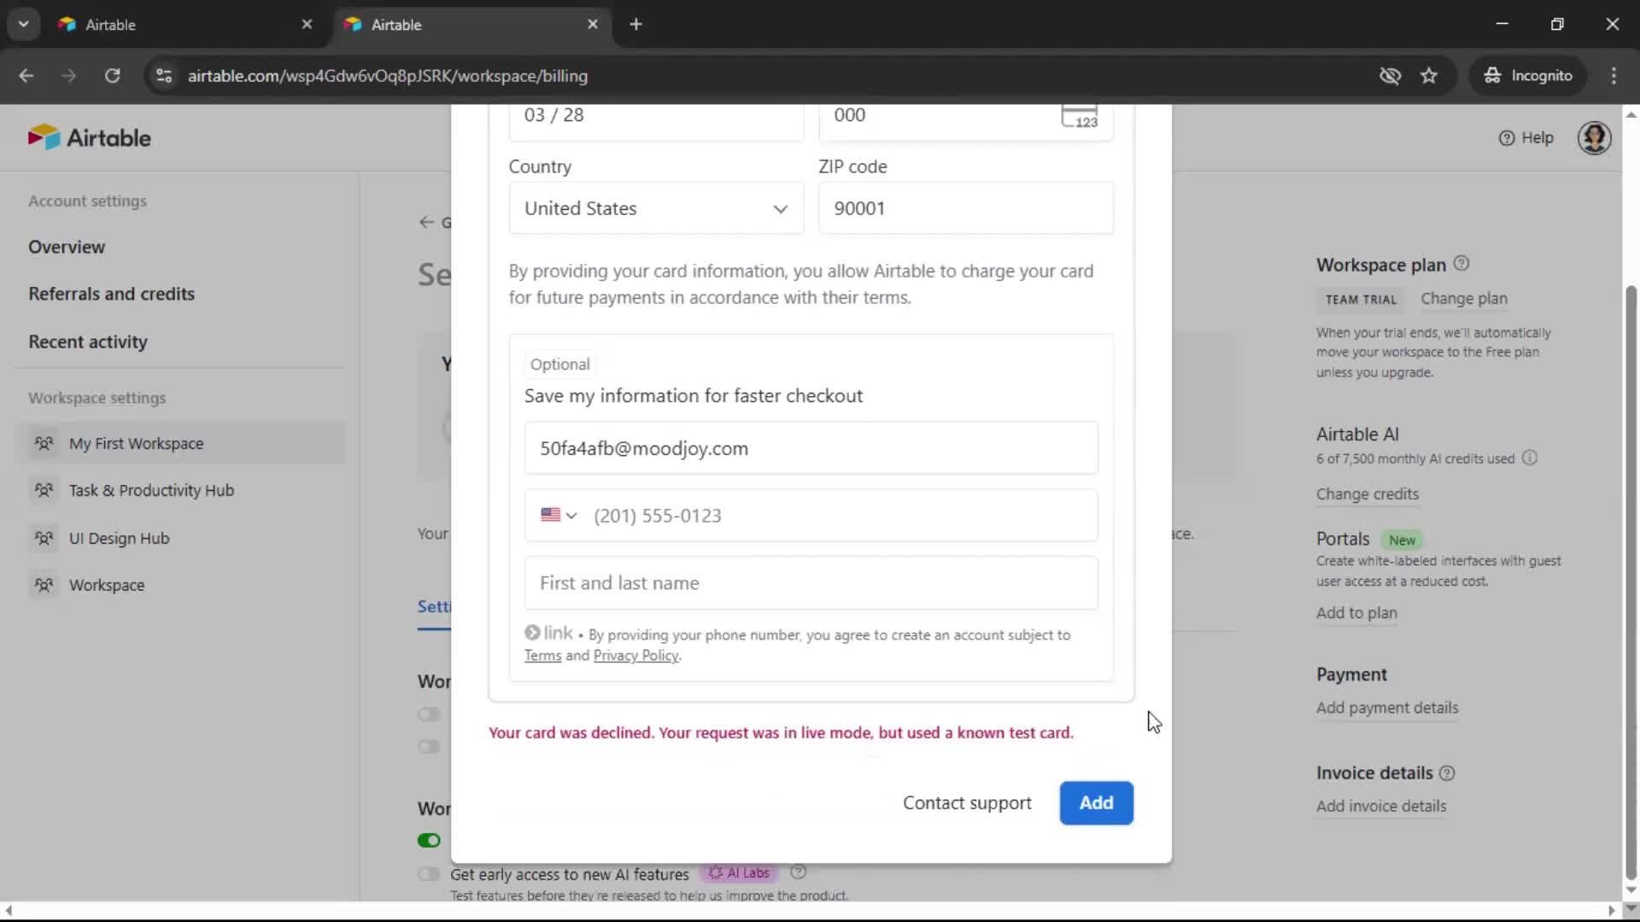This screenshot has height=922, width=1640.
Task: Click the AI features help icon
Action: [799, 872]
